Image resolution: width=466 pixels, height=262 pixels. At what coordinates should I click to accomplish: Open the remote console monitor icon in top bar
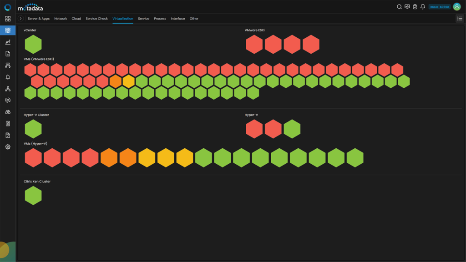(x=406, y=6)
